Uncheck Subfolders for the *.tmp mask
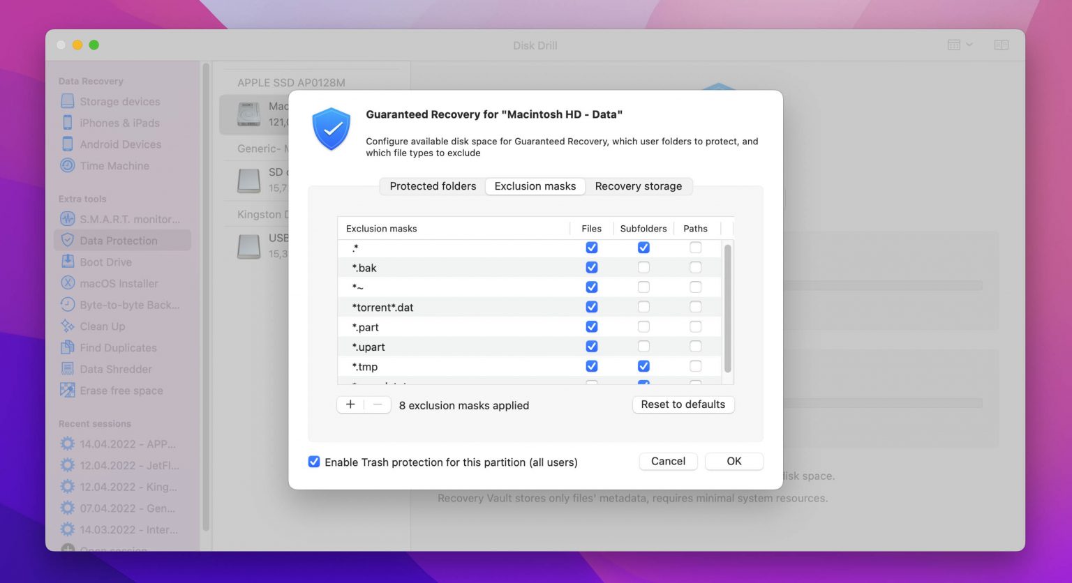This screenshot has height=583, width=1072. click(x=643, y=366)
